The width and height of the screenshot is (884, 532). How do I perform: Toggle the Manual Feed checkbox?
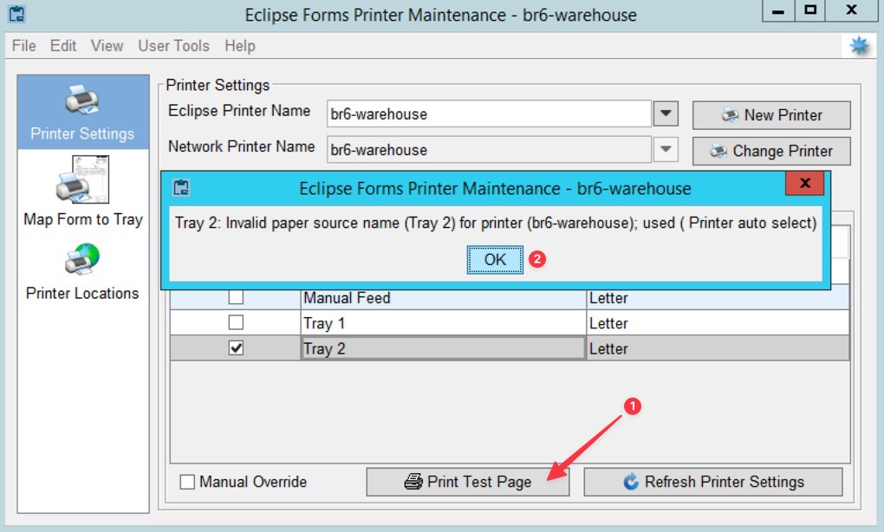tap(236, 296)
